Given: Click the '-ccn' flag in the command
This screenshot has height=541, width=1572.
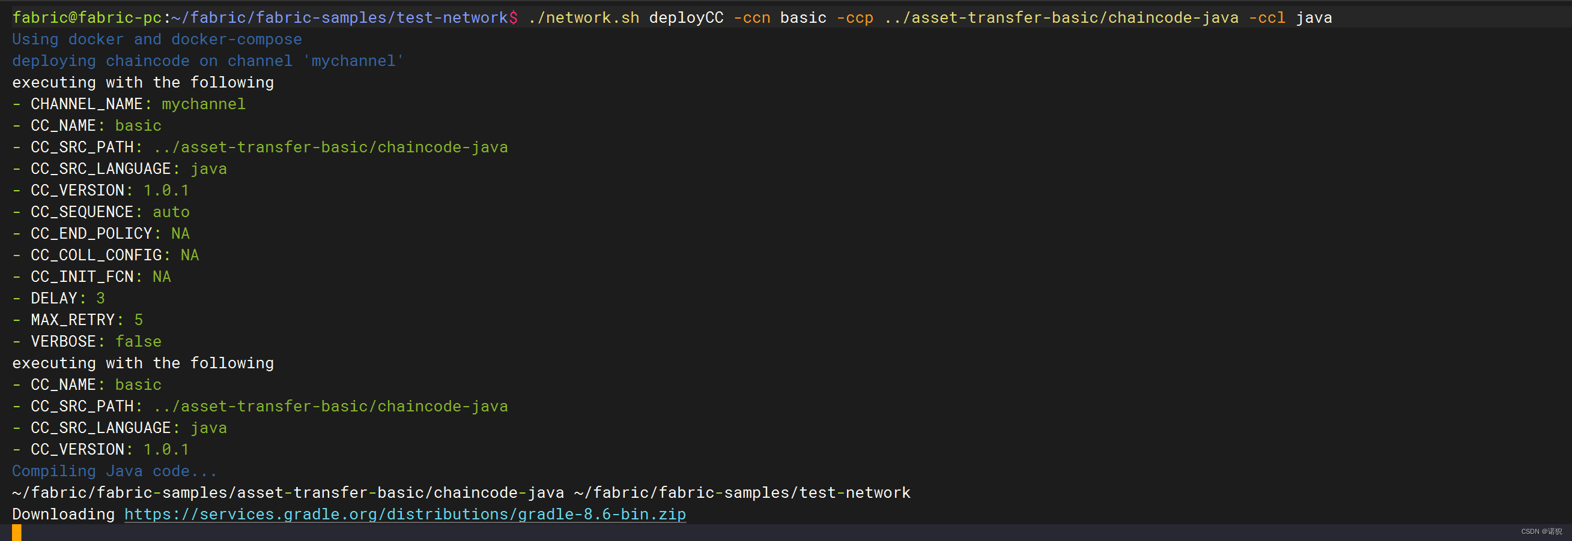Looking at the screenshot, I should (752, 17).
